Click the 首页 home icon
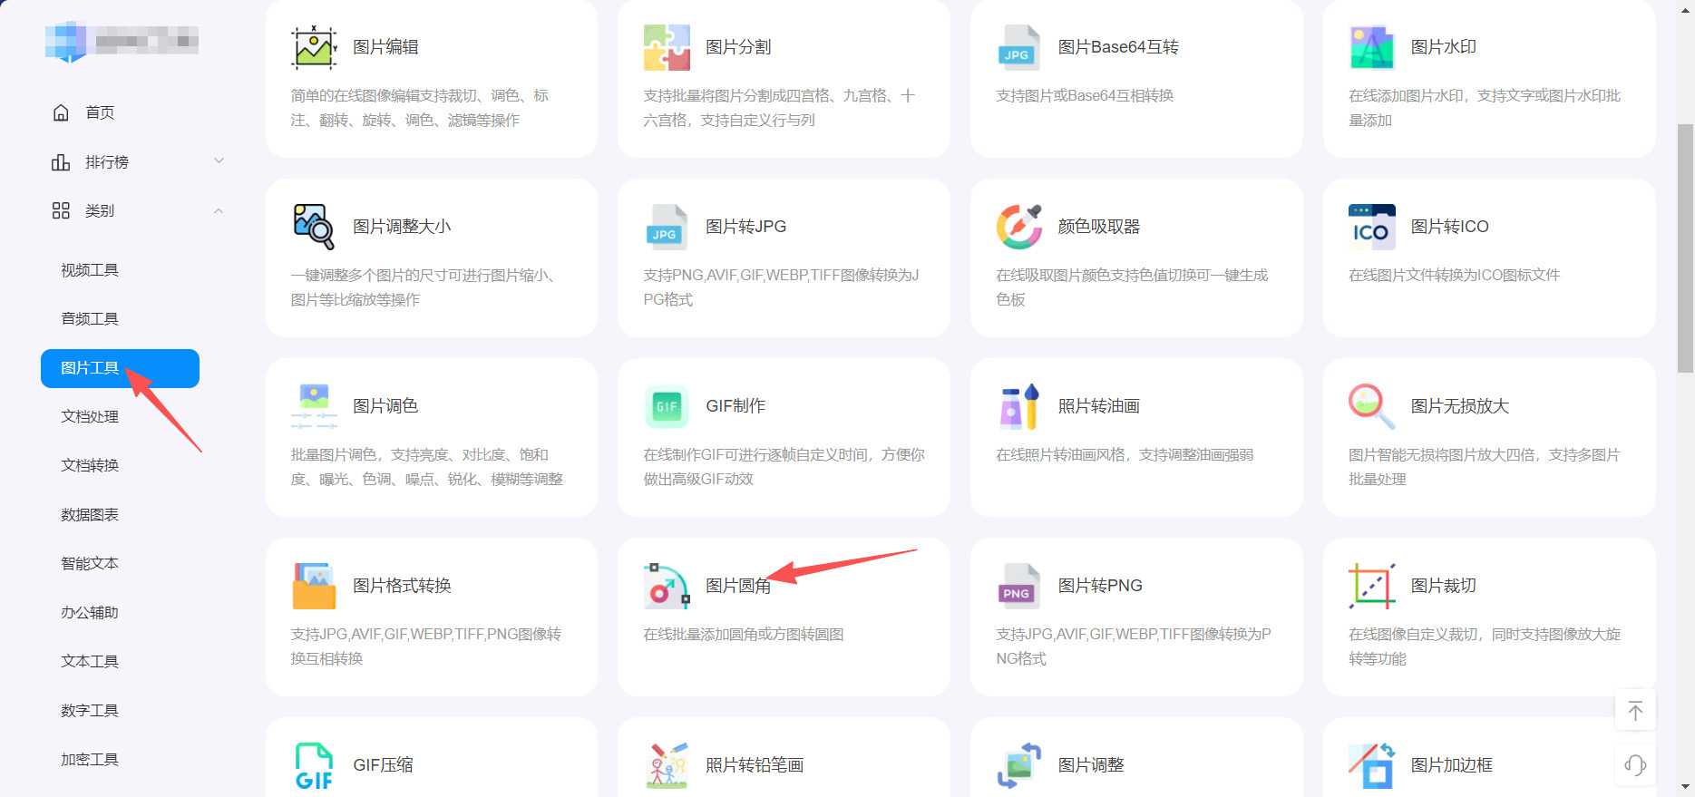1695x797 pixels. pos(61,112)
